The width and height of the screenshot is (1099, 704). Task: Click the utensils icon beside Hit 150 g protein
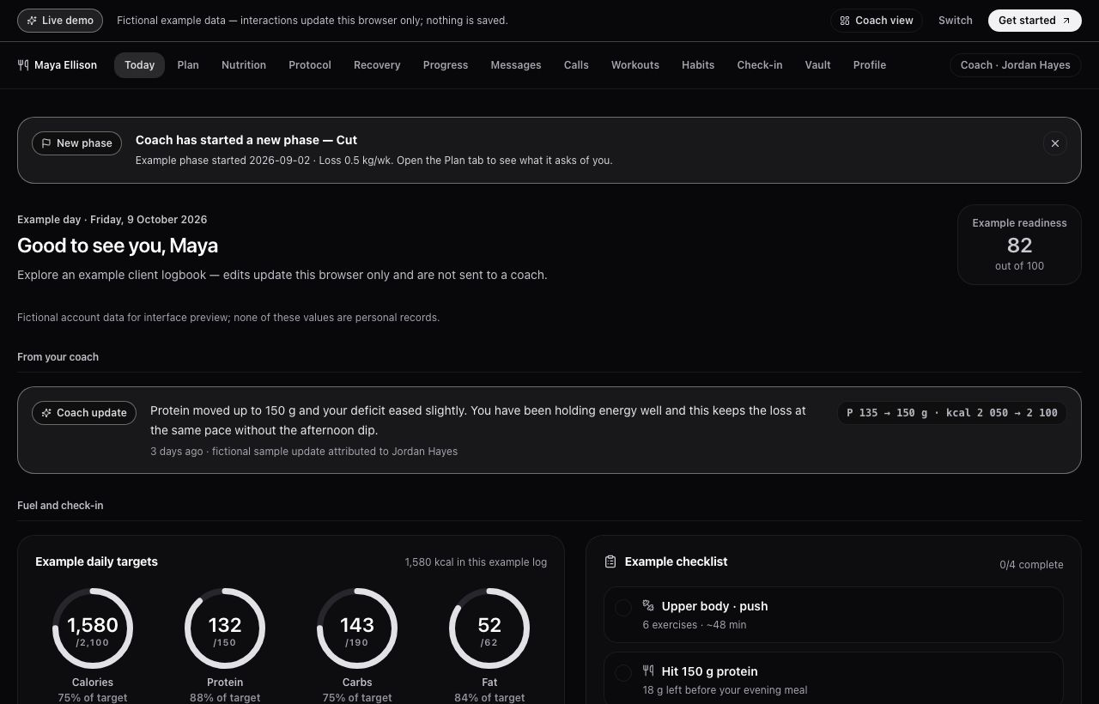pos(648,671)
